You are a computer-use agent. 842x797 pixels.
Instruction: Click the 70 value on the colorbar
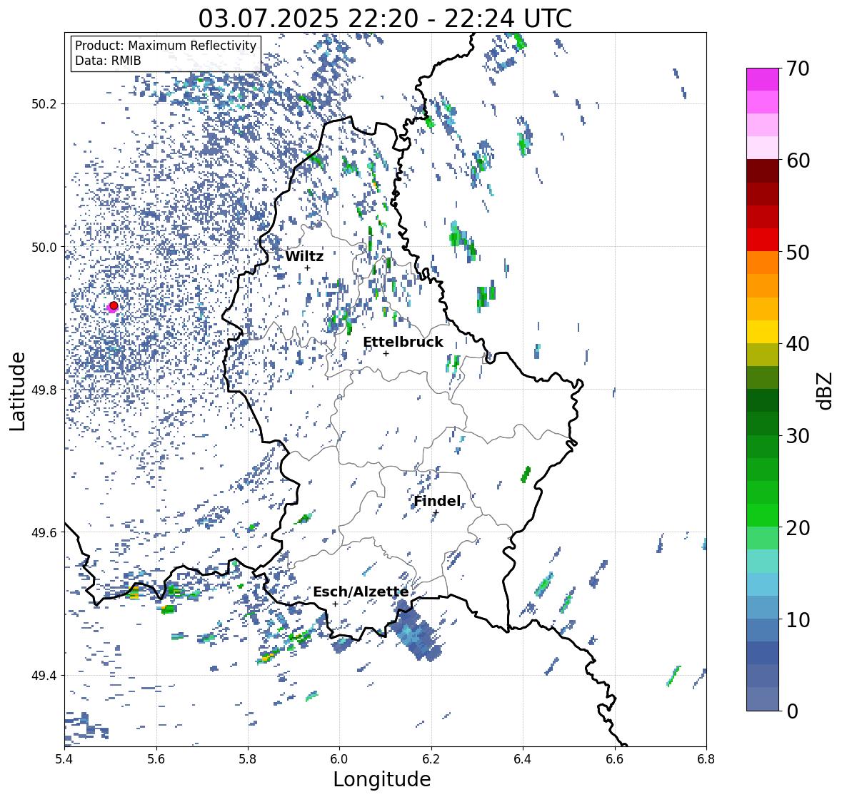click(798, 68)
